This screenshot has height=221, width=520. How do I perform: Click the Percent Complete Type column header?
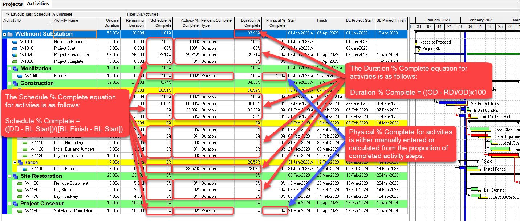[x=216, y=23]
